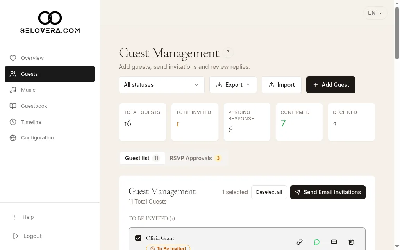This screenshot has width=400, height=250.
Task: Expand the Export options menu
Action: click(x=233, y=85)
